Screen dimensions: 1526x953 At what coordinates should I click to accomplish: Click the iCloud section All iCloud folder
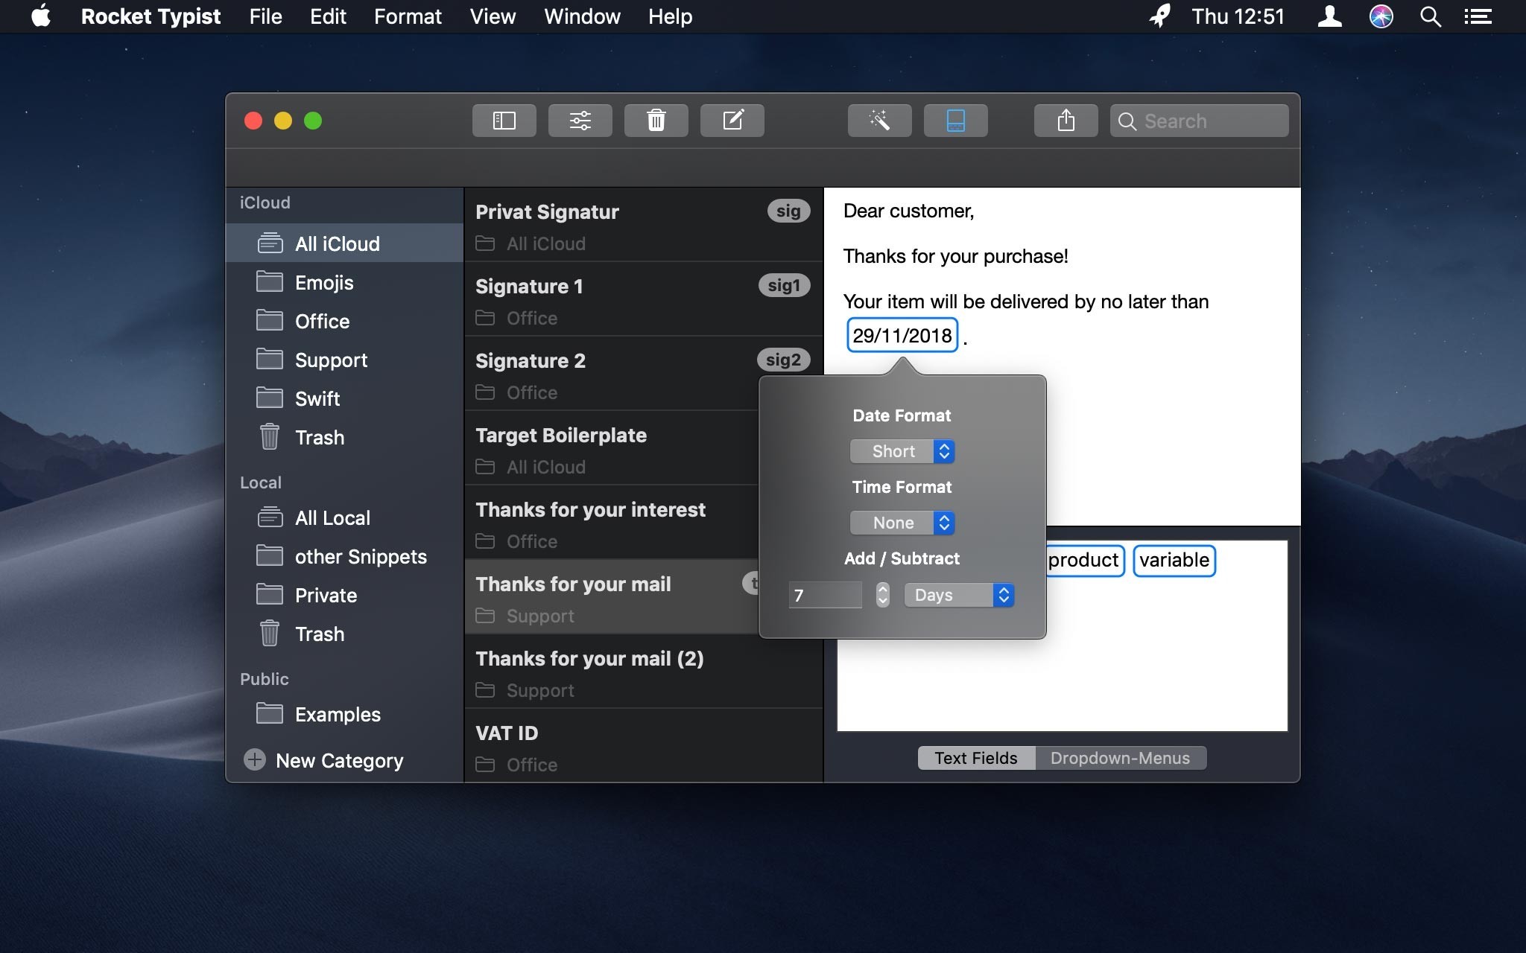(338, 243)
